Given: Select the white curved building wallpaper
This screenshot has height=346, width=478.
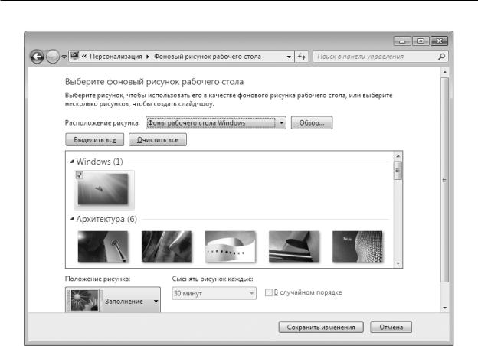Looking at the screenshot, I should tap(231, 246).
